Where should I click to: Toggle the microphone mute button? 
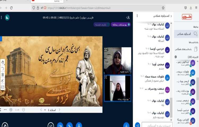pyautogui.click(x=79, y=125)
